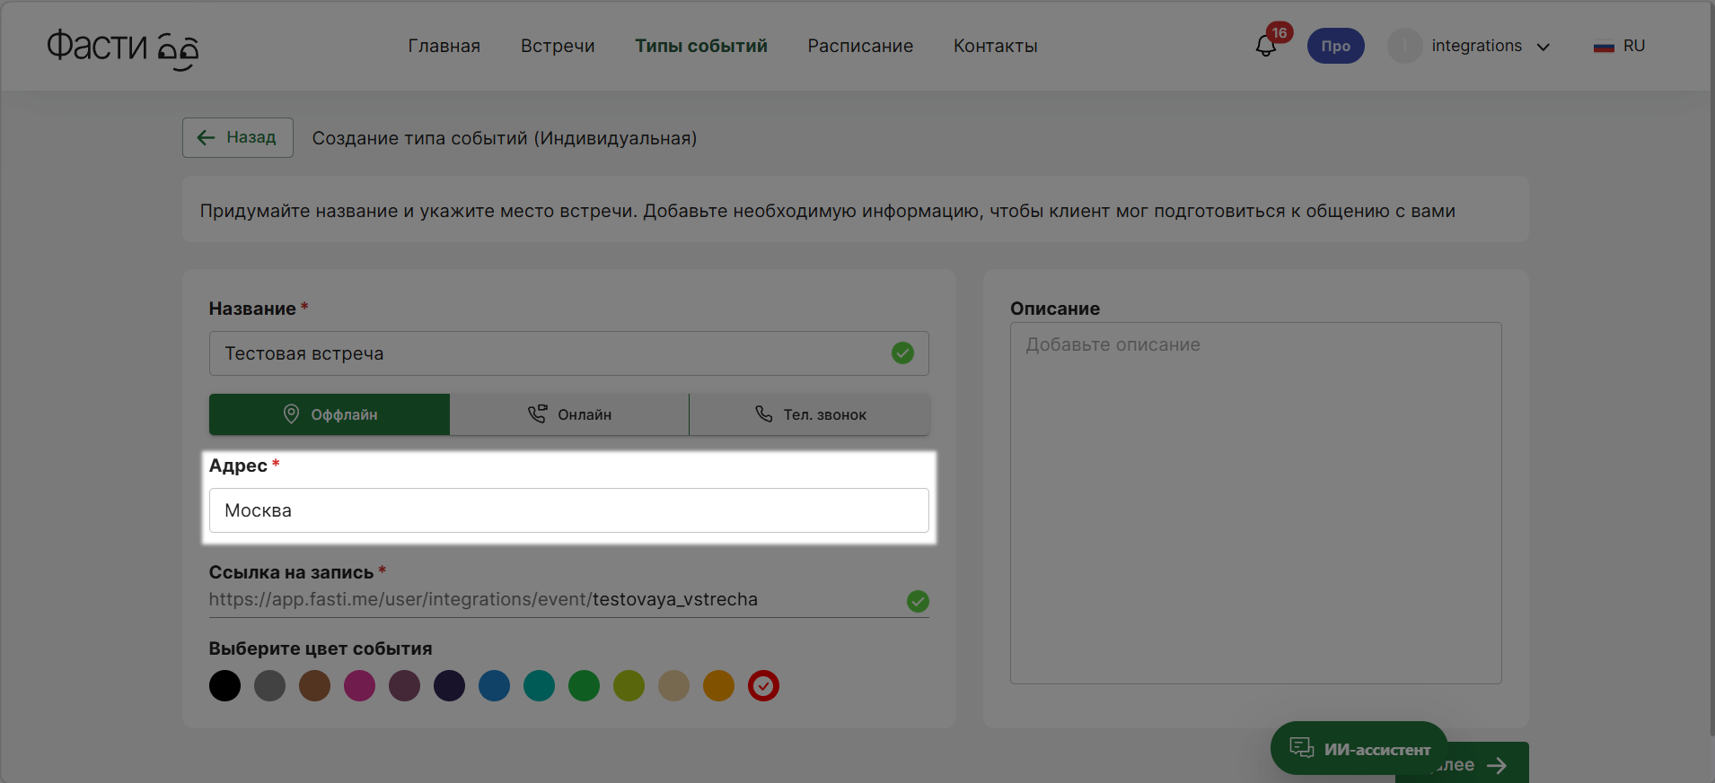Screen dimensions: 1715x783
Task: Open the ИИ-ассистент chat
Action: (x=1359, y=748)
